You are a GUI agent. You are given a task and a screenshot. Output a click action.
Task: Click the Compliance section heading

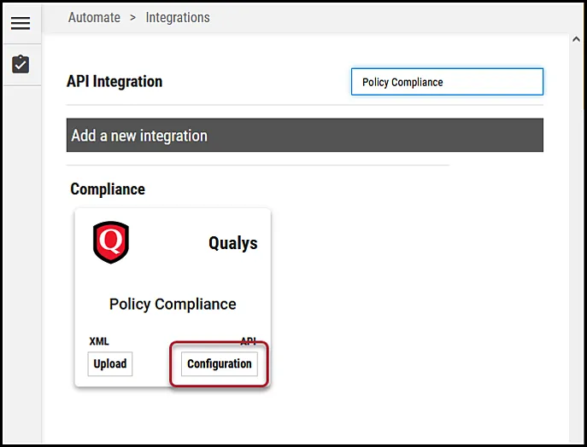tap(108, 189)
